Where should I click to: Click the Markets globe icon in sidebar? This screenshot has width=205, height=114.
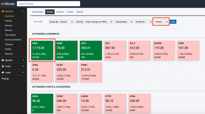(3, 11)
